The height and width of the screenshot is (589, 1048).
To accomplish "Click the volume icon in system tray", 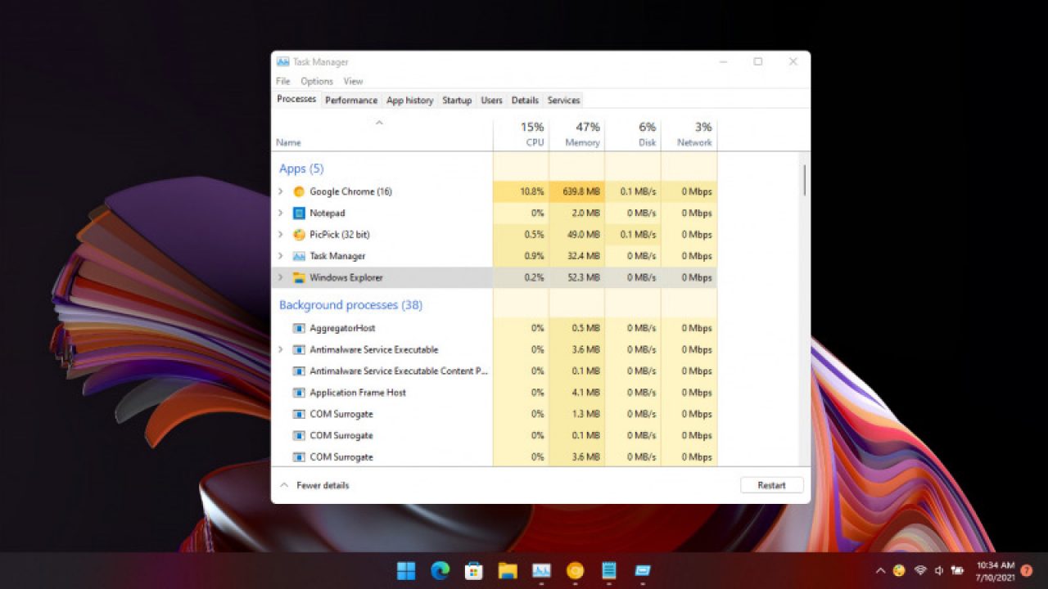I will [x=938, y=570].
